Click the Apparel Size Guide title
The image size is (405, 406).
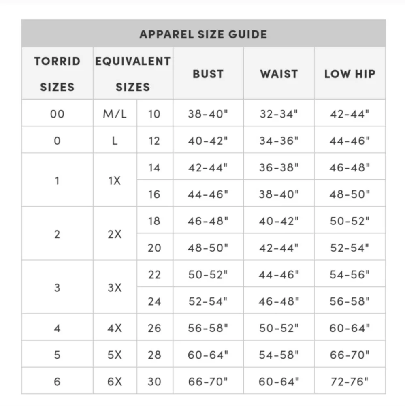pyautogui.click(x=203, y=34)
